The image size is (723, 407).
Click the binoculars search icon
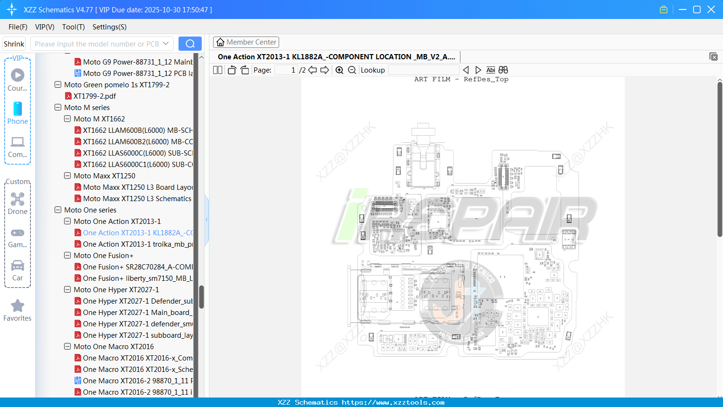pos(503,70)
